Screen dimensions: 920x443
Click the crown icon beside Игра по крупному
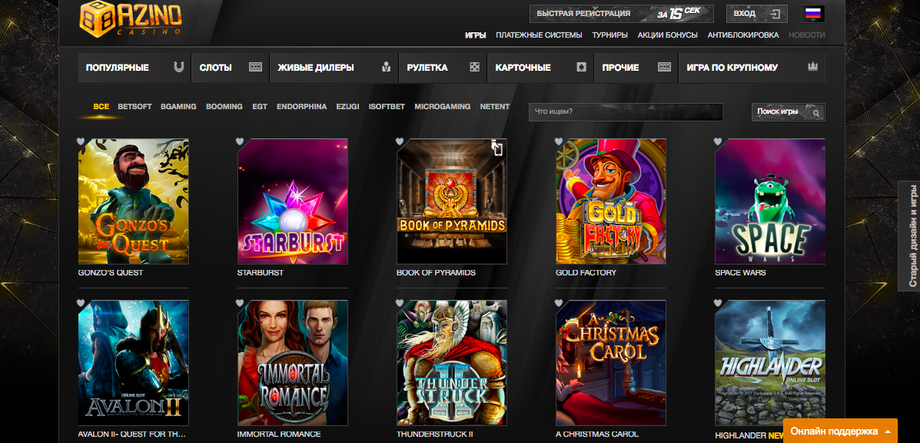[812, 68]
